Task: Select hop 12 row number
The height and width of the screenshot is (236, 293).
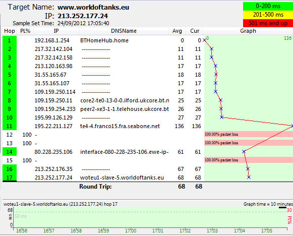Action: tap(10, 135)
